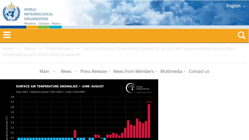Select the Main menu item
Screen dimensions: 249x140
[44, 72]
